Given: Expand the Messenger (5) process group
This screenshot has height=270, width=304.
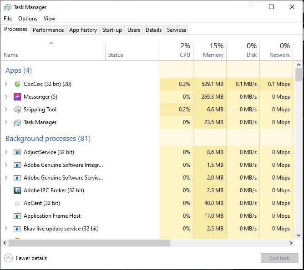Looking at the screenshot, I should tap(6, 97).
